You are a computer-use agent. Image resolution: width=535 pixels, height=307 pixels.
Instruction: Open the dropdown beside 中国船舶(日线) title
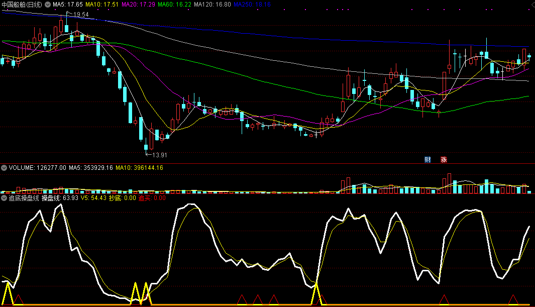point(48,5)
